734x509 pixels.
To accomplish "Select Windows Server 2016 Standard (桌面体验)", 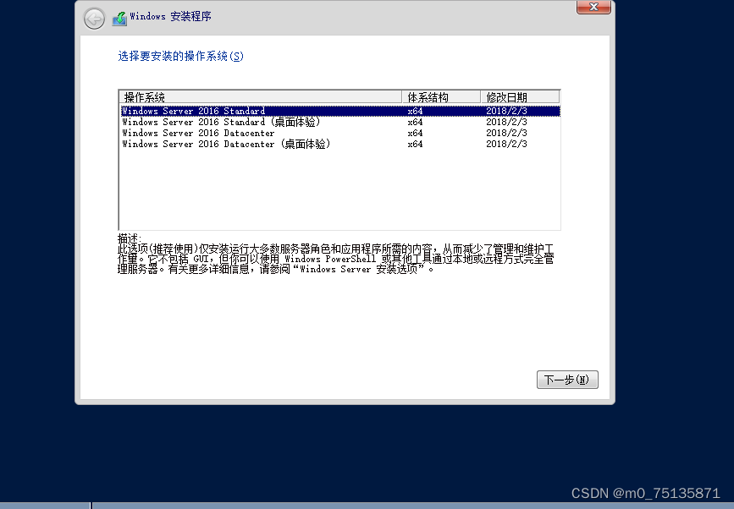I will [x=339, y=122].
